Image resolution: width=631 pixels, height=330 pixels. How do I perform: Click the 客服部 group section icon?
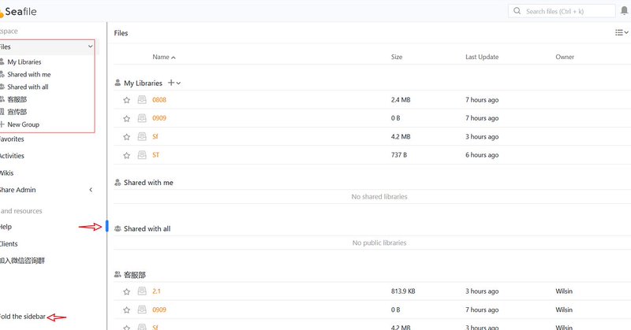click(118, 275)
